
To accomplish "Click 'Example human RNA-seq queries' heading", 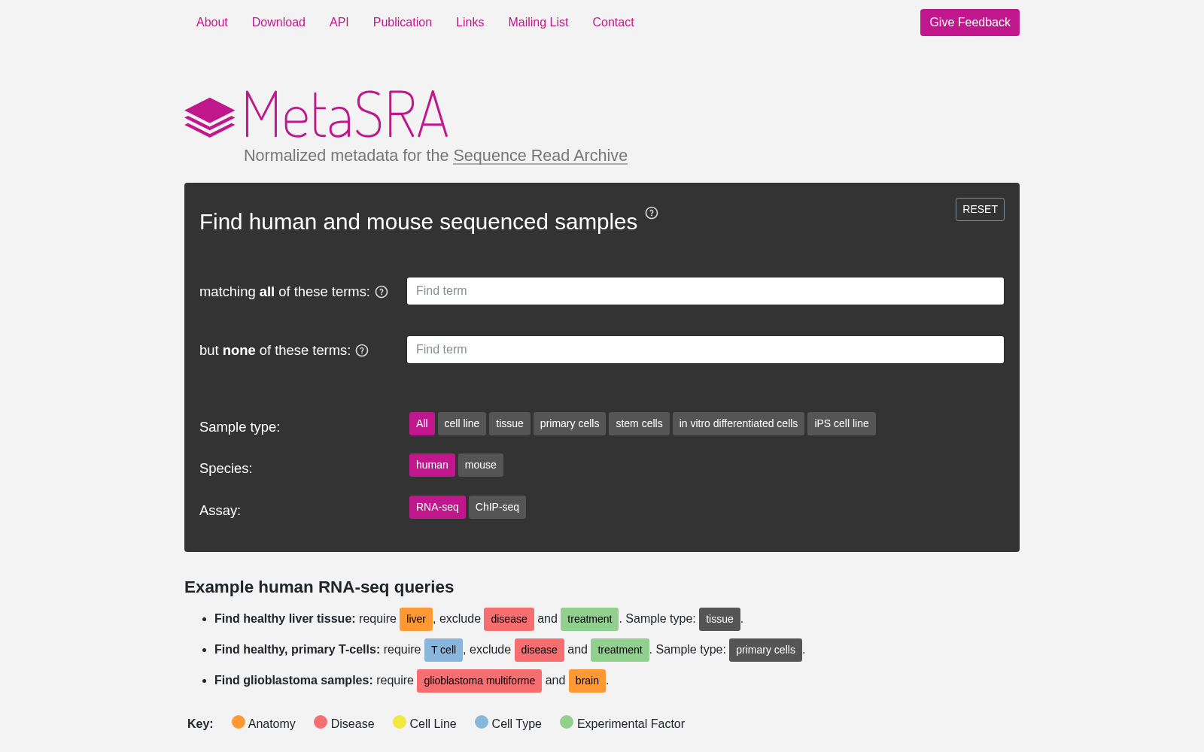I will [x=319, y=587].
